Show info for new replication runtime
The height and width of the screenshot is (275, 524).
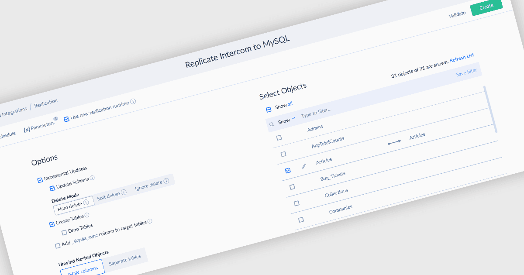133,101
